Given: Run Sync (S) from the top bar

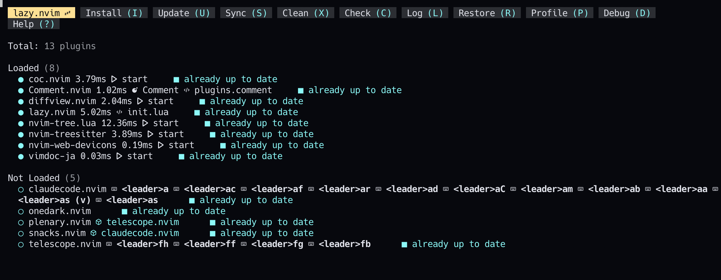Looking at the screenshot, I should [246, 13].
